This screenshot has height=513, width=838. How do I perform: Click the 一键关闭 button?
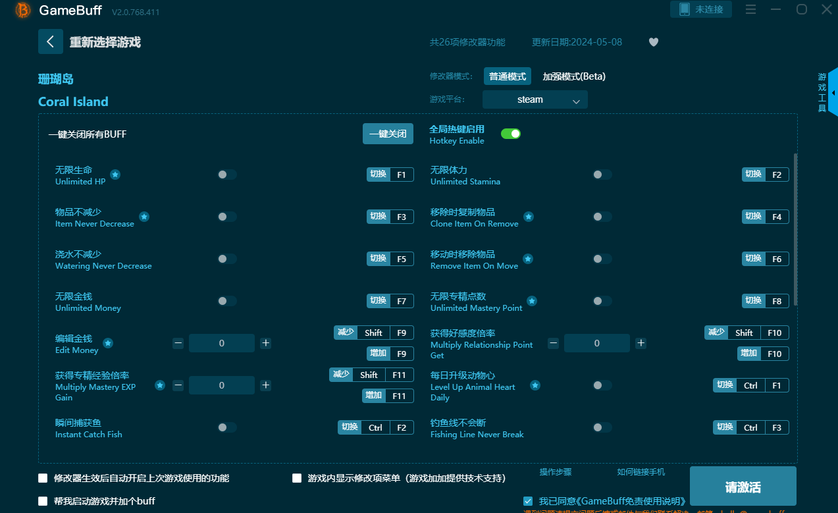pyautogui.click(x=388, y=134)
